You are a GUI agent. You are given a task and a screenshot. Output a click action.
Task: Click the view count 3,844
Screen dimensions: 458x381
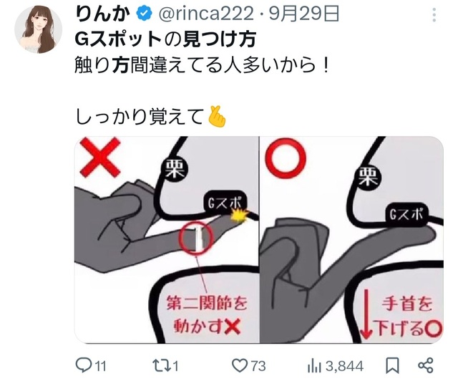tap(344, 367)
